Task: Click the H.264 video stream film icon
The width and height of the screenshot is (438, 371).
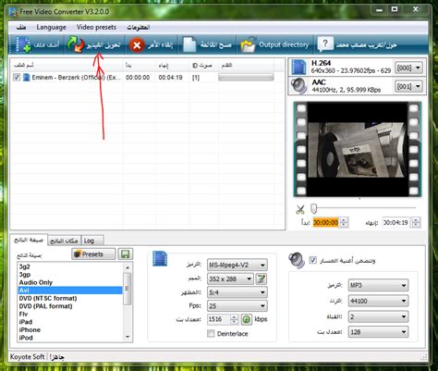Action: coord(298,67)
